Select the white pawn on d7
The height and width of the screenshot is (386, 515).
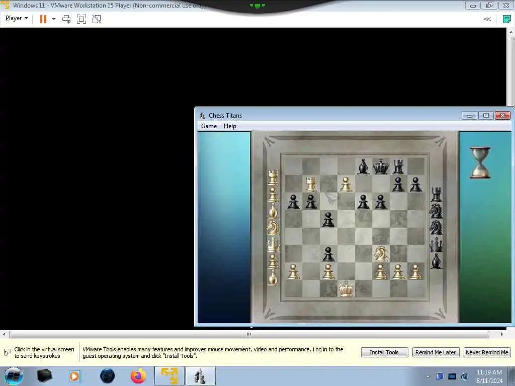point(346,184)
